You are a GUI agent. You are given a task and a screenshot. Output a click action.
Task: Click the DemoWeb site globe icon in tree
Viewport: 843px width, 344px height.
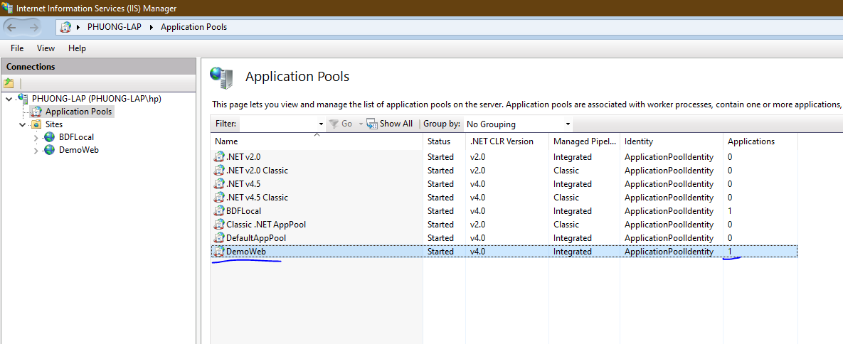point(50,150)
